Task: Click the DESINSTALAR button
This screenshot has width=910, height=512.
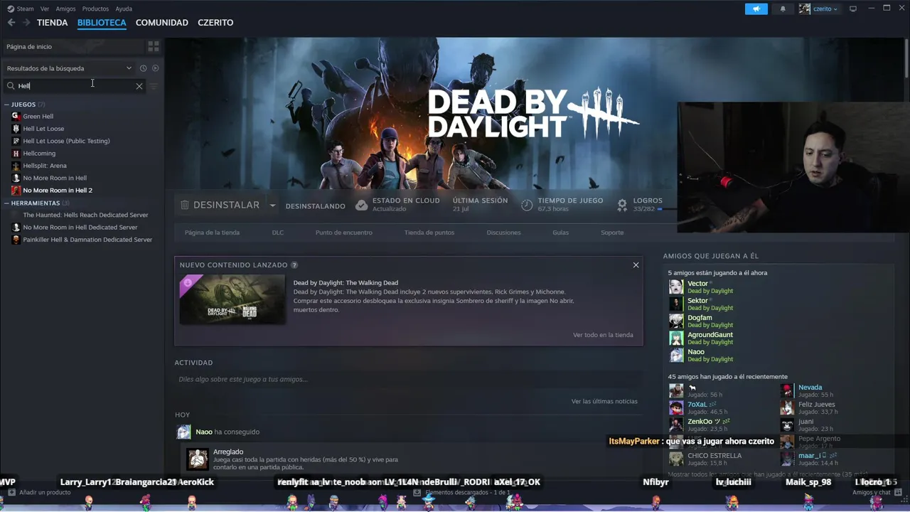Action: point(220,205)
